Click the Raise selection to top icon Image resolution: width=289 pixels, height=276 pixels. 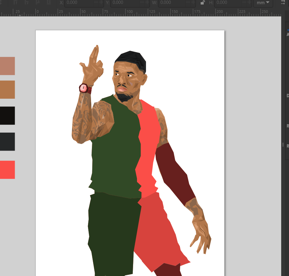15,2
